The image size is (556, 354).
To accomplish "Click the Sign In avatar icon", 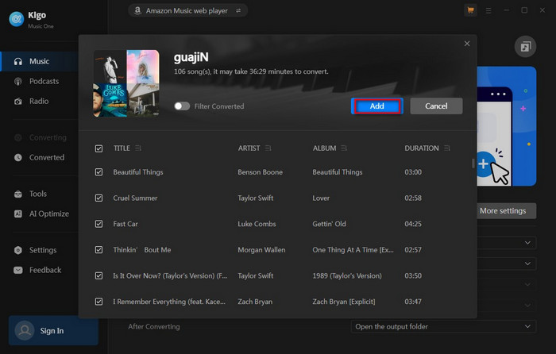I will click(x=25, y=331).
